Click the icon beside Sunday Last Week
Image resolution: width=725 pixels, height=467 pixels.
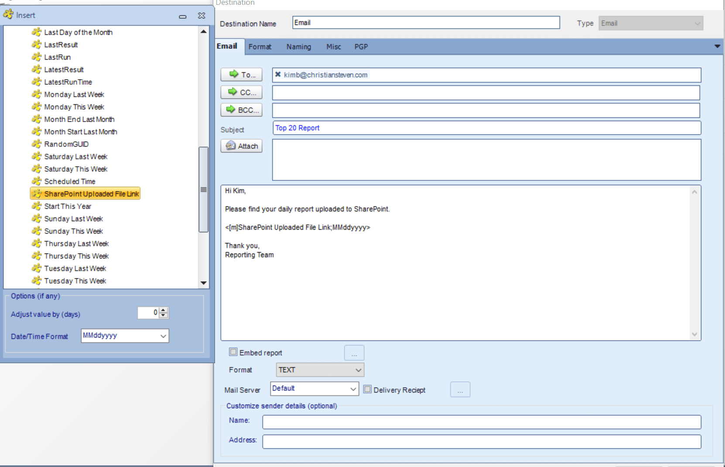37,218
